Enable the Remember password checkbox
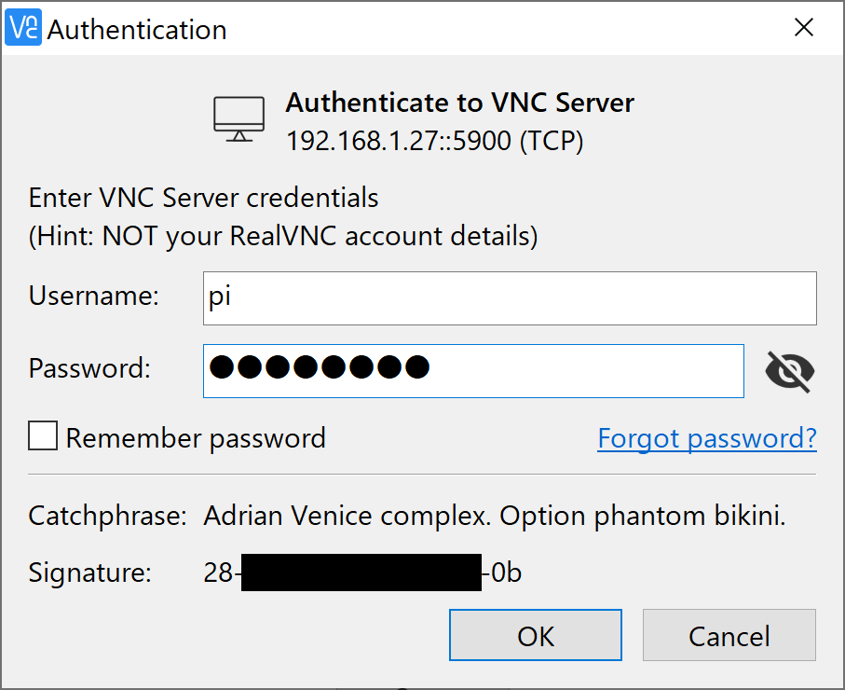Image resolution: width=845 pixels, height=690 pixels. click(x=43, y=436)
